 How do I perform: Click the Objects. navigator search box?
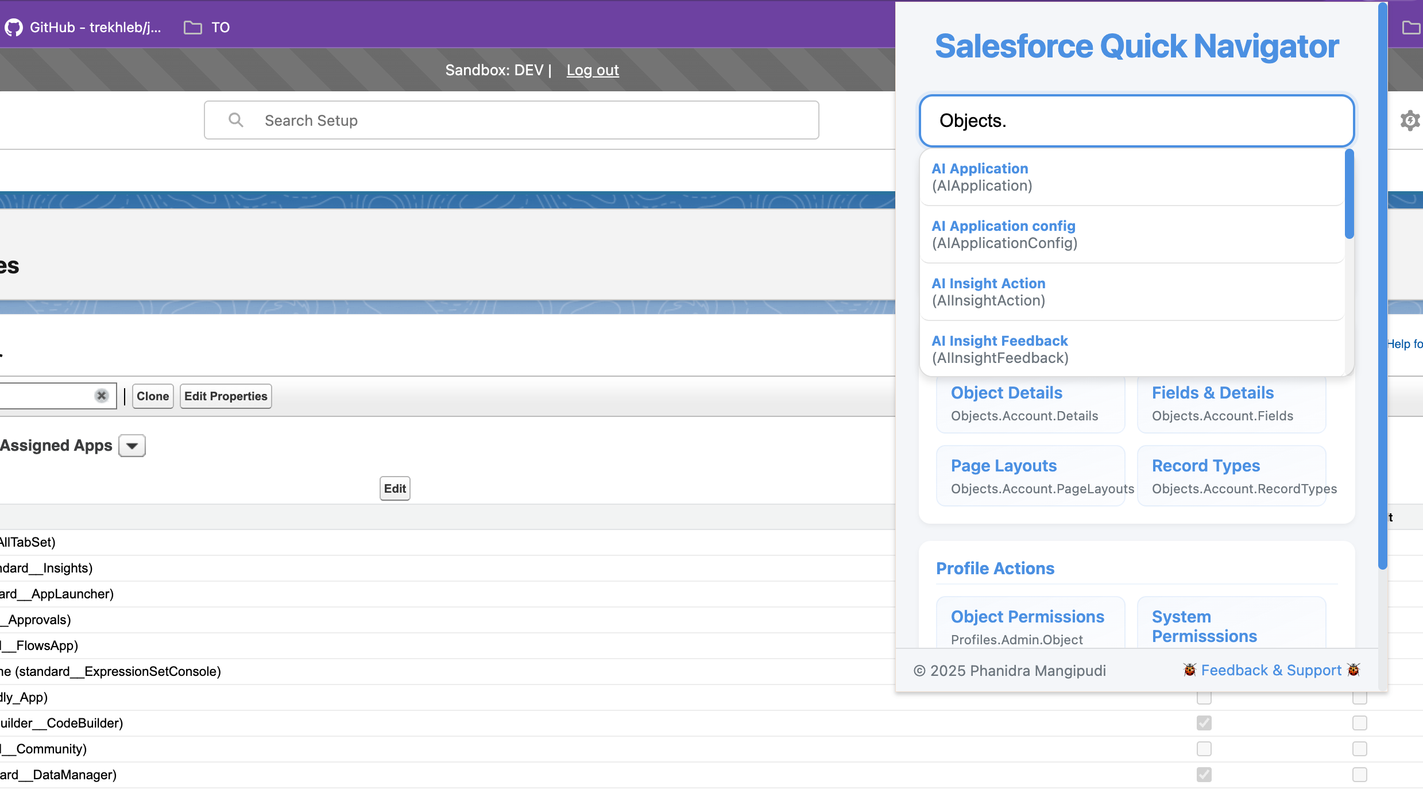pyautogui.click(x=1136, y=121)
